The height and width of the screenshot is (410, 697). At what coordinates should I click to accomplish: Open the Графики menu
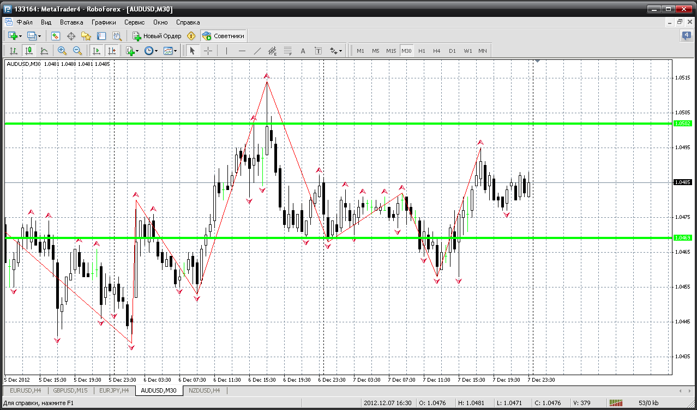(104, 22)
